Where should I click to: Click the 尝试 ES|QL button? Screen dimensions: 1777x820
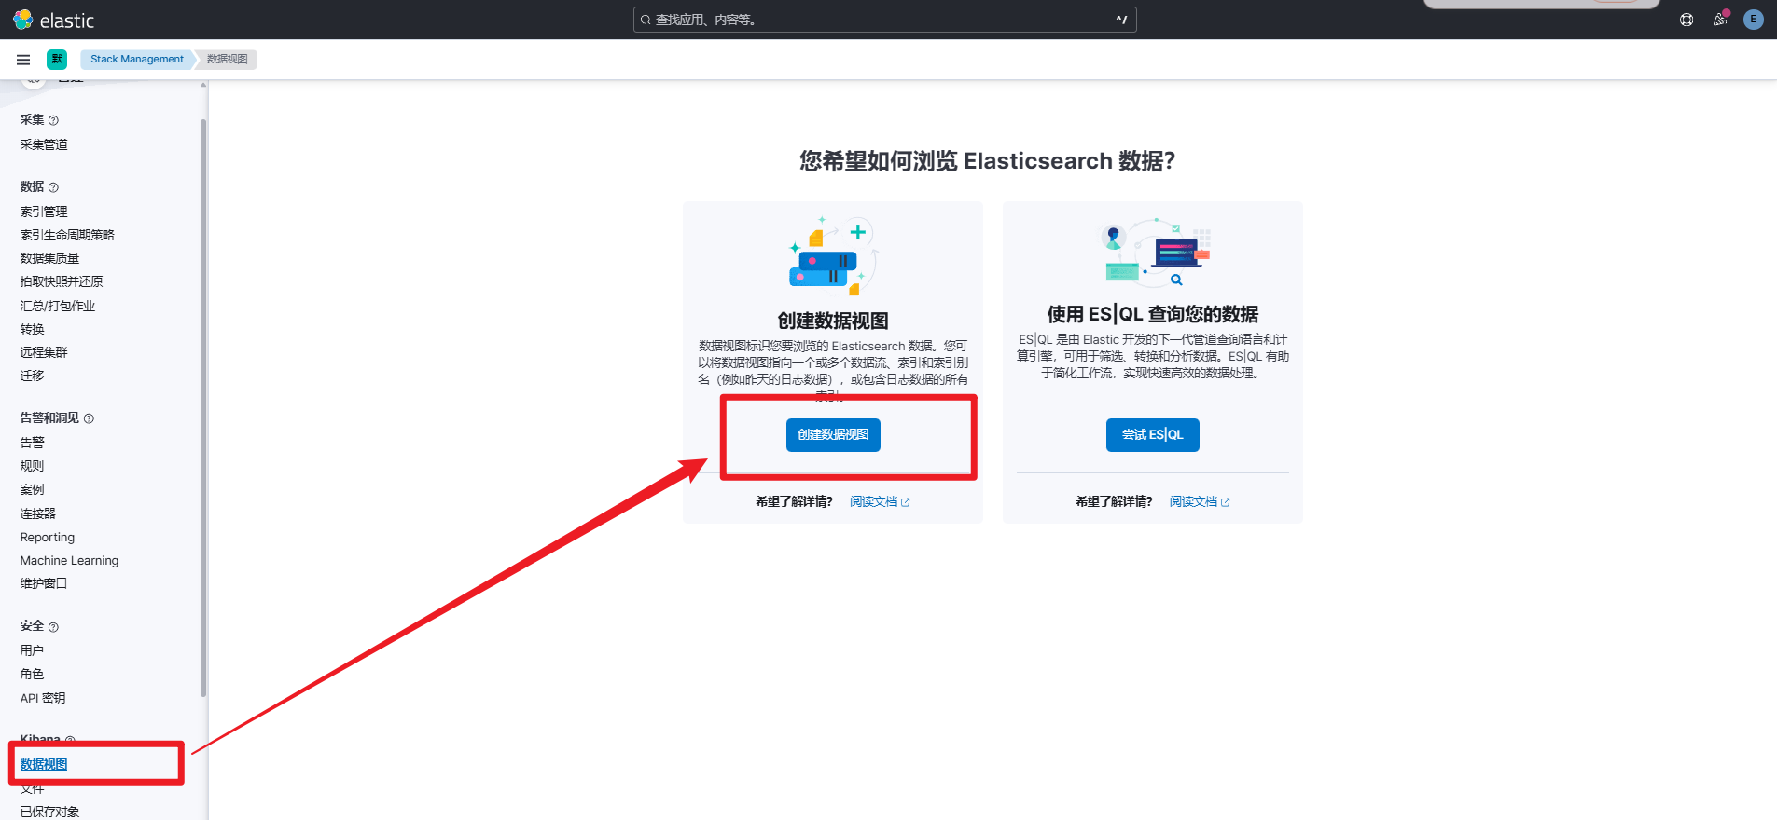[1153, 435]
